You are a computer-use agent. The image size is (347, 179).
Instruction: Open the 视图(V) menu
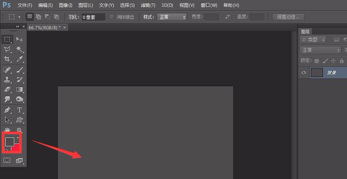pyautogui.click(x=187, y=5)
